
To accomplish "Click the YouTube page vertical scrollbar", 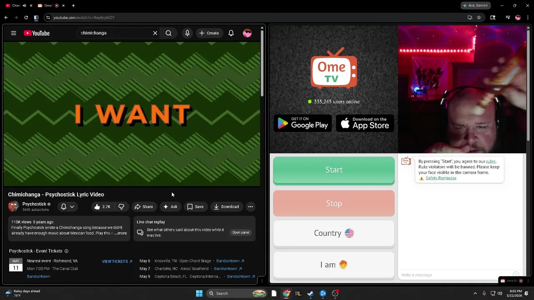I will (262, 62).
